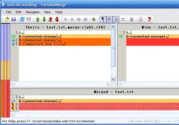Click equals state icon in Mine margin

click(121, 36)
